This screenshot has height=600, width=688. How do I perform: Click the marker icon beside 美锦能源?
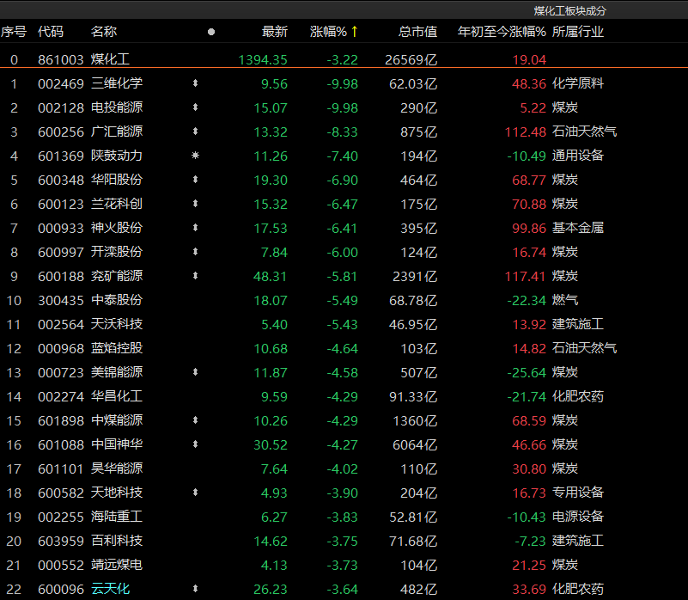coord(195,372)
